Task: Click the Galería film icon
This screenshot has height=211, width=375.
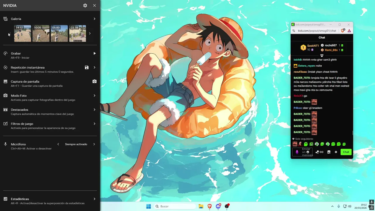Action: tap(5, 19)
